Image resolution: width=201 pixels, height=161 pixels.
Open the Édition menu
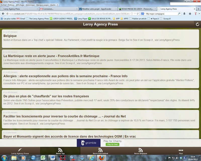[11, 5]
